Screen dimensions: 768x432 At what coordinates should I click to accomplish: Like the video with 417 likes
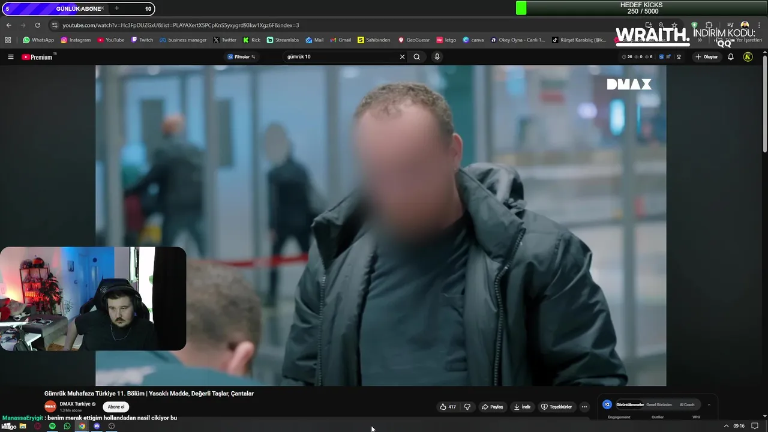point(448,407)
